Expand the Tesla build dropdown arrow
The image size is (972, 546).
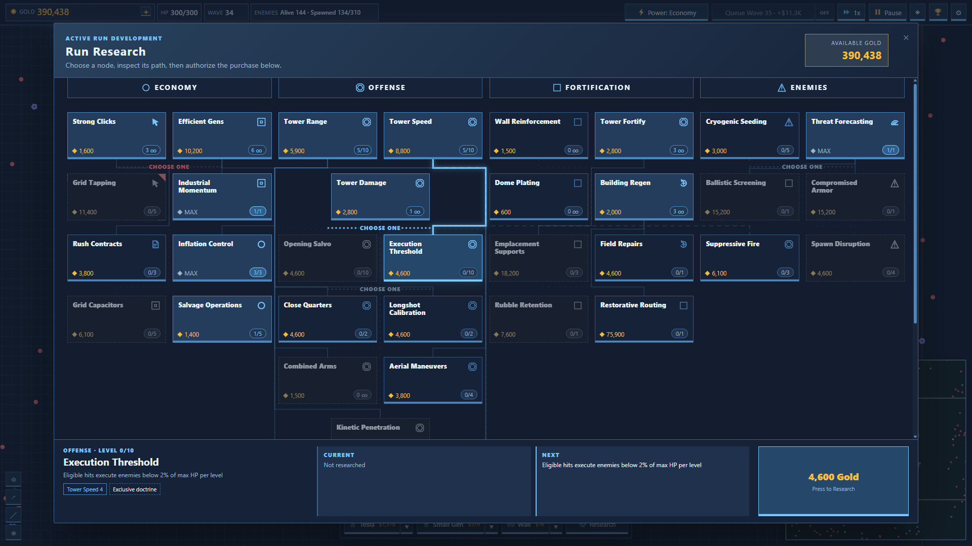pos(407,527)
